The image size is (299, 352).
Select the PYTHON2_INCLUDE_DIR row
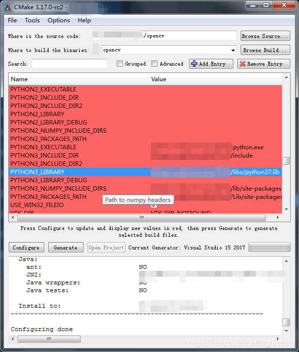pyautogui.click(x=145, y=98)
